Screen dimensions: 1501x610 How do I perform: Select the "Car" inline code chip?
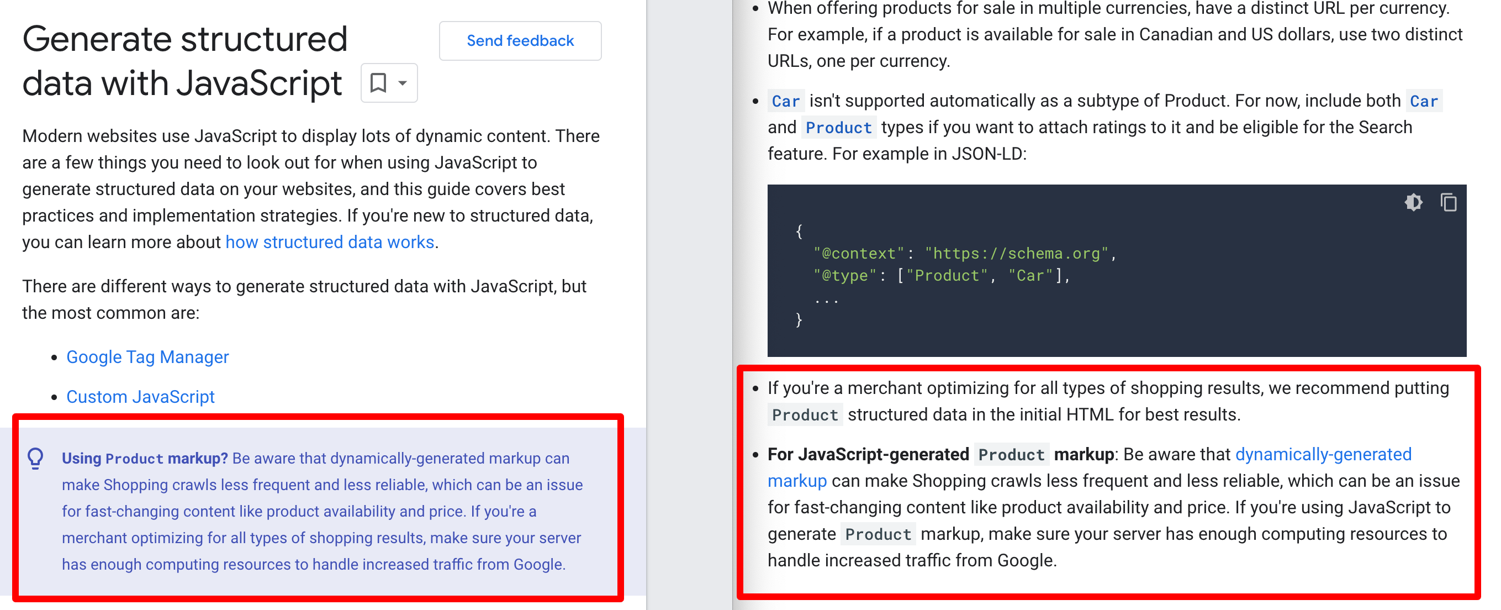tap(785, 101)
